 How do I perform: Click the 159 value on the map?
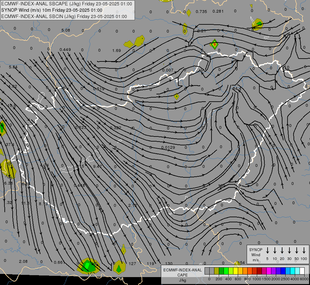pyautogui.click(x=222, y=186)
